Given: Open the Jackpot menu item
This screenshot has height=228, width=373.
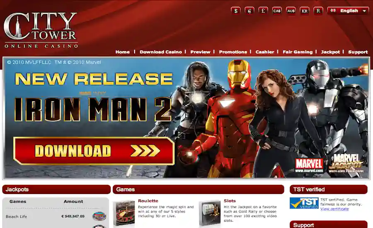Looking at the screenshot, I should (x=330, y=52).
